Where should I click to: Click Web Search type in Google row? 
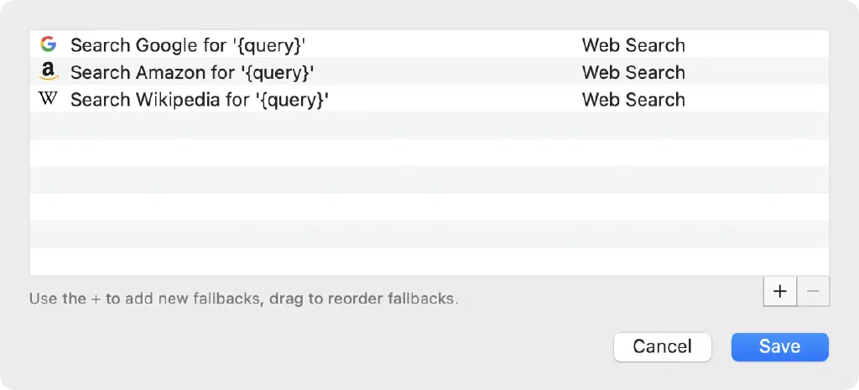point(633,45)
